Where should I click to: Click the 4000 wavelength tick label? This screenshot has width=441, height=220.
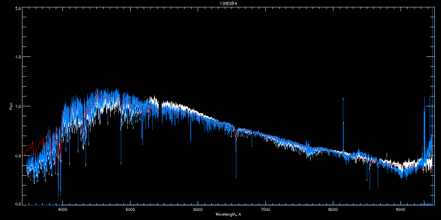click(x=62, y=210)
